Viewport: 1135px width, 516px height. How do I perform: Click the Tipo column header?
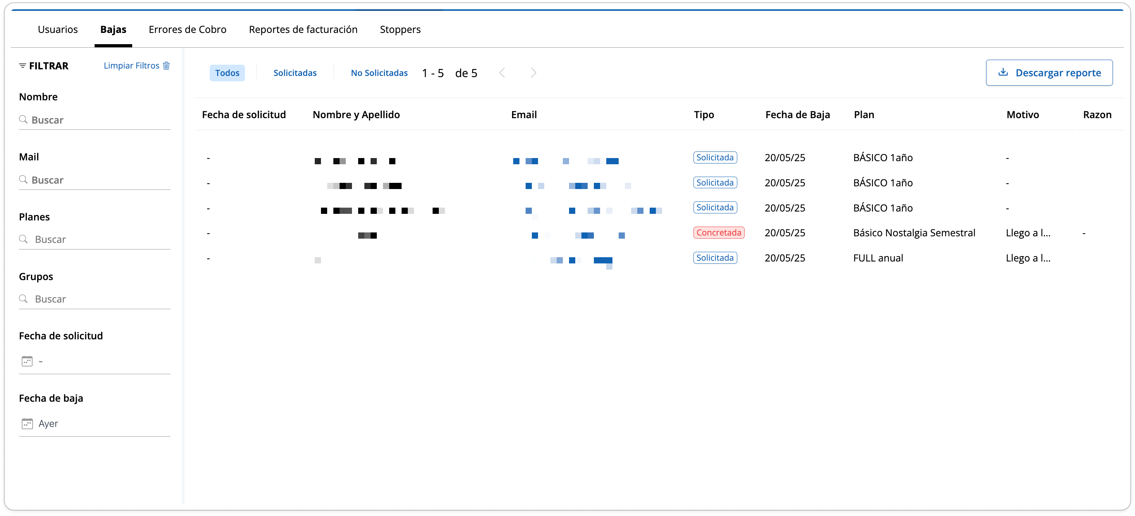point(704,114)
